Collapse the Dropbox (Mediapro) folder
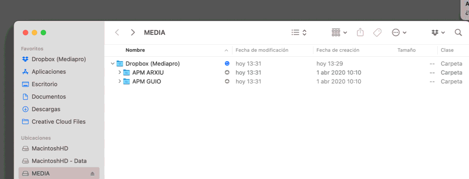This screenshot has height=179, width=469. coord(113,64)
